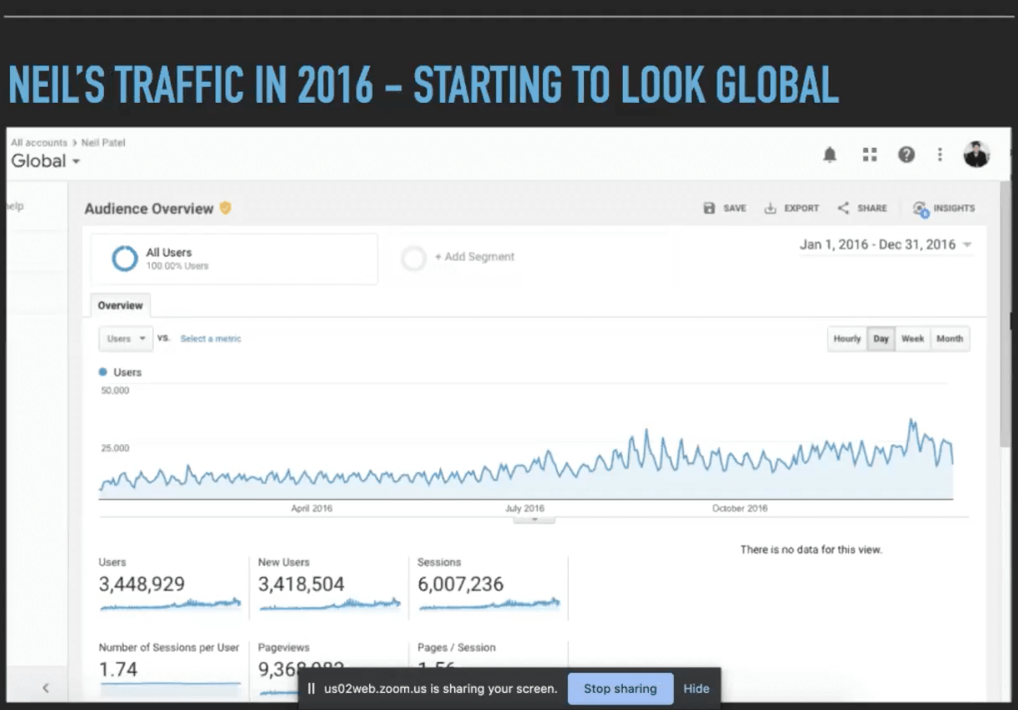
Task: Click the October 2016 axis label
Action: tap(740, 508)
